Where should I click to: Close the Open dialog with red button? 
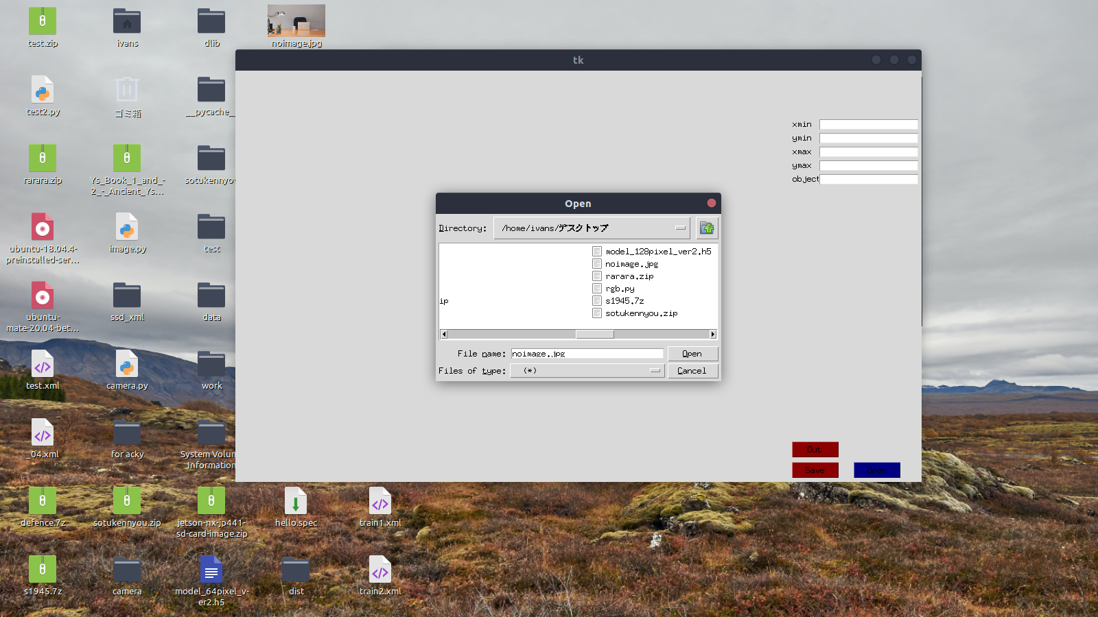point(712,203)
